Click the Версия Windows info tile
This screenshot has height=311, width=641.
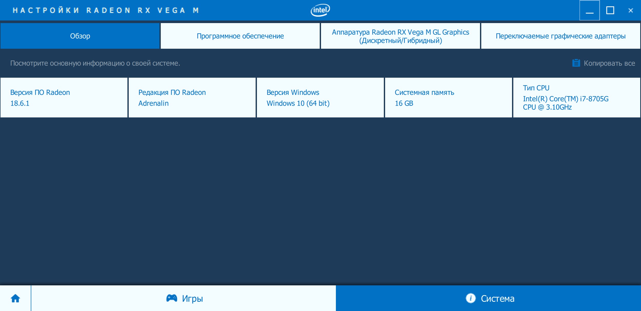[320, 98]
